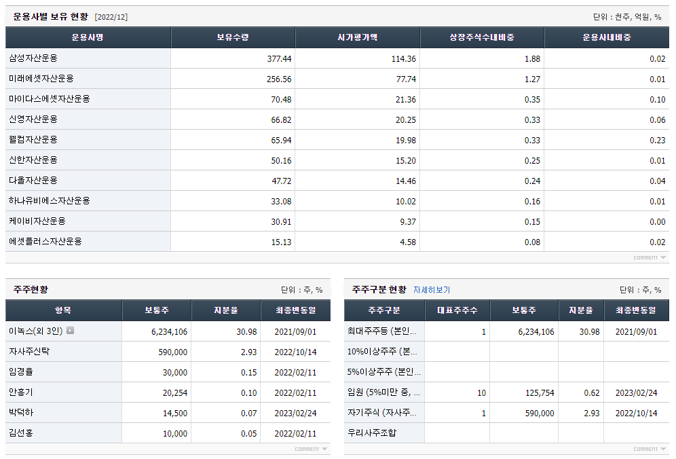Click the [2022/12] date label
The image size is (676, 459).
pyautogui.click(x=111, y=17)
